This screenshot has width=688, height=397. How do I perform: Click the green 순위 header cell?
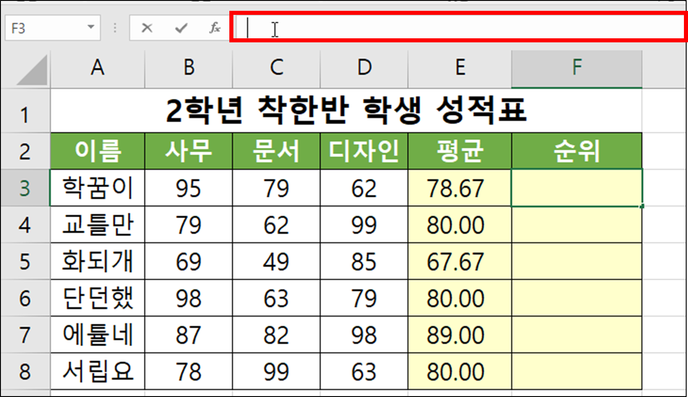(576, 151)
